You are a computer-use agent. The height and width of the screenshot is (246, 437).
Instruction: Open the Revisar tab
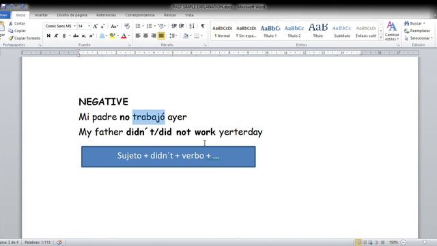pyautogui.click(x=170, y=15)
